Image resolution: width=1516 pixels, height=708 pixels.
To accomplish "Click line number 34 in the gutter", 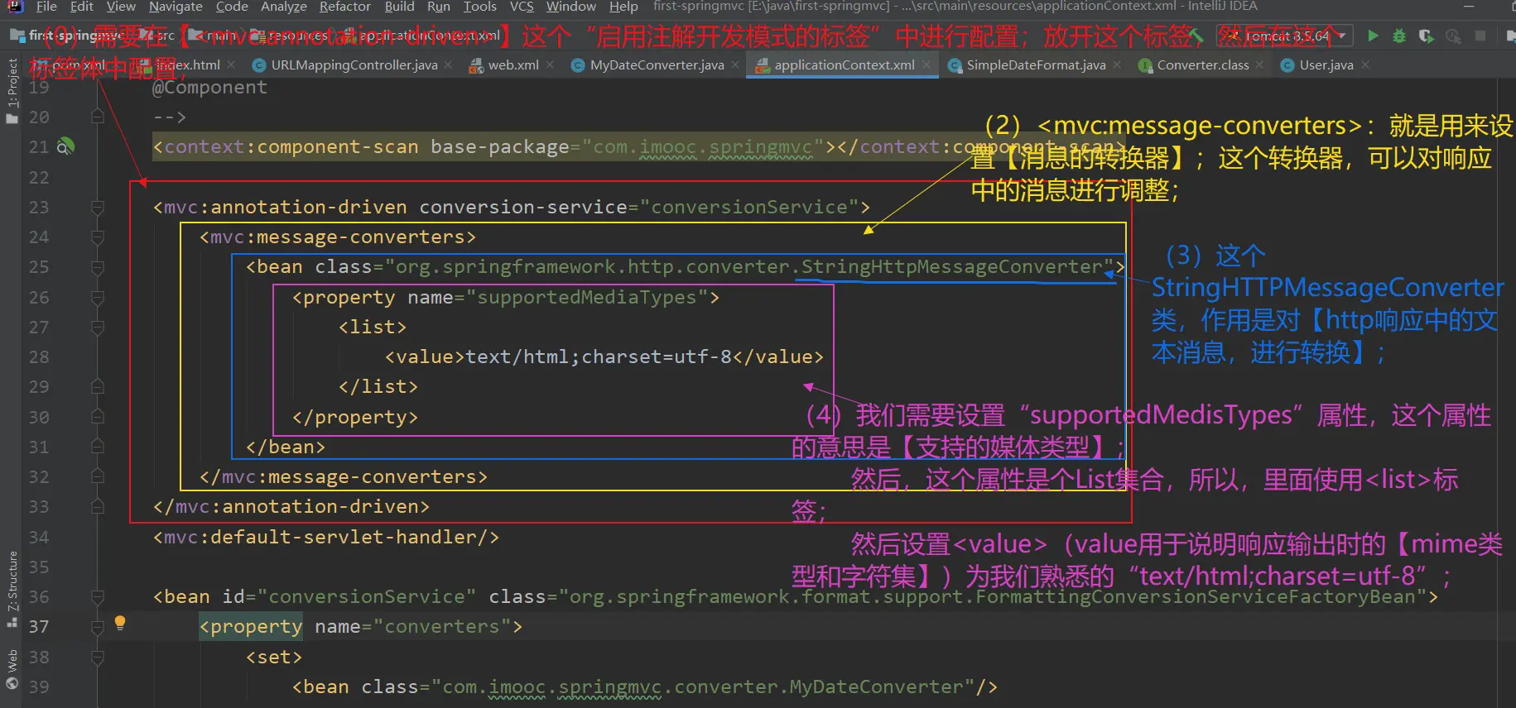I will (39, 538).
